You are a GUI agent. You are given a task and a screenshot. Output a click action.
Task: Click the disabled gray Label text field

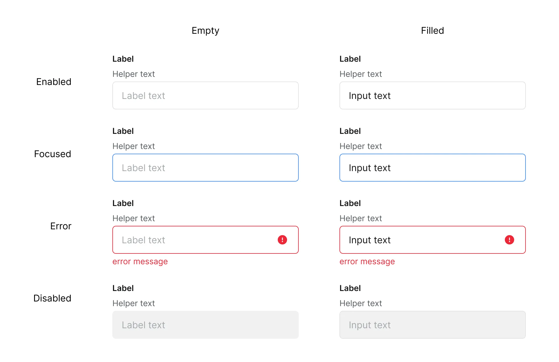pos(205,325)
